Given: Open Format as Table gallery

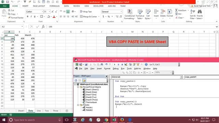Looking at the screenshot, I should coord(140,14).
